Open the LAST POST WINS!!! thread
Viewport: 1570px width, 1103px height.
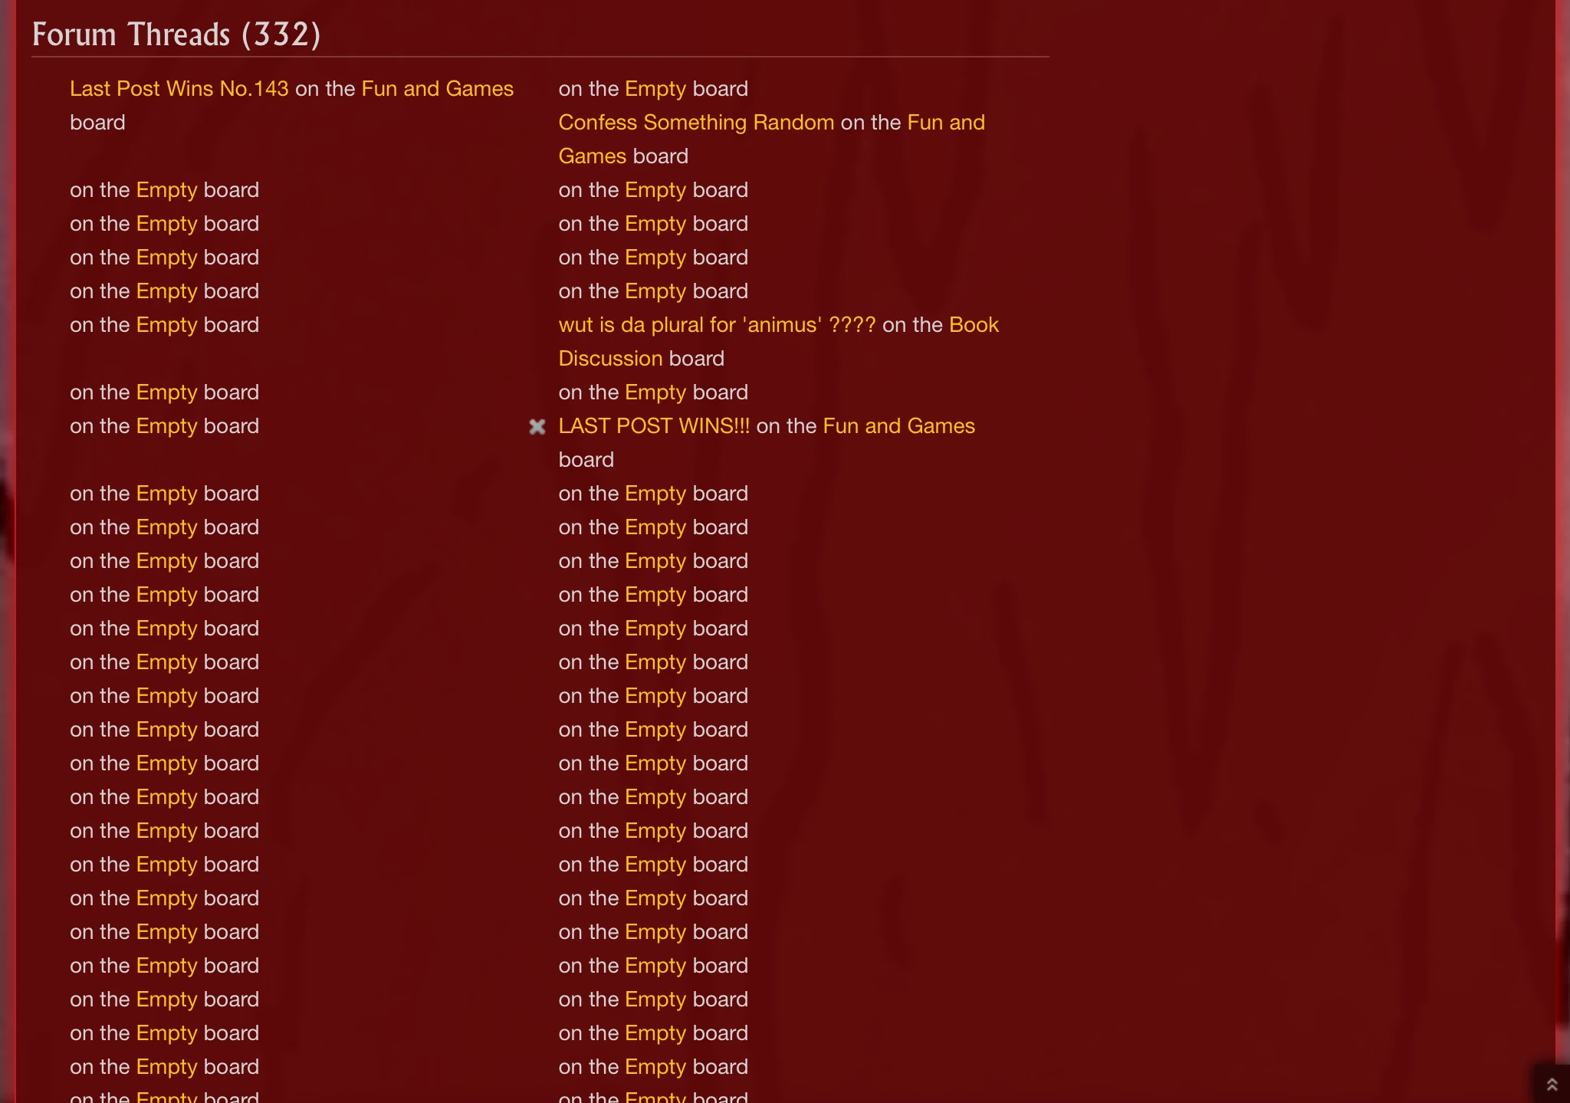tap(654, 426)
